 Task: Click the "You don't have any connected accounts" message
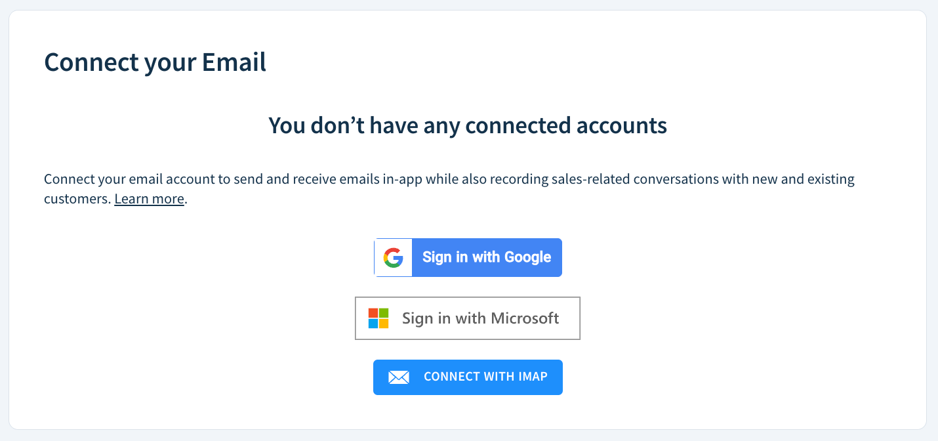point(467,125)
